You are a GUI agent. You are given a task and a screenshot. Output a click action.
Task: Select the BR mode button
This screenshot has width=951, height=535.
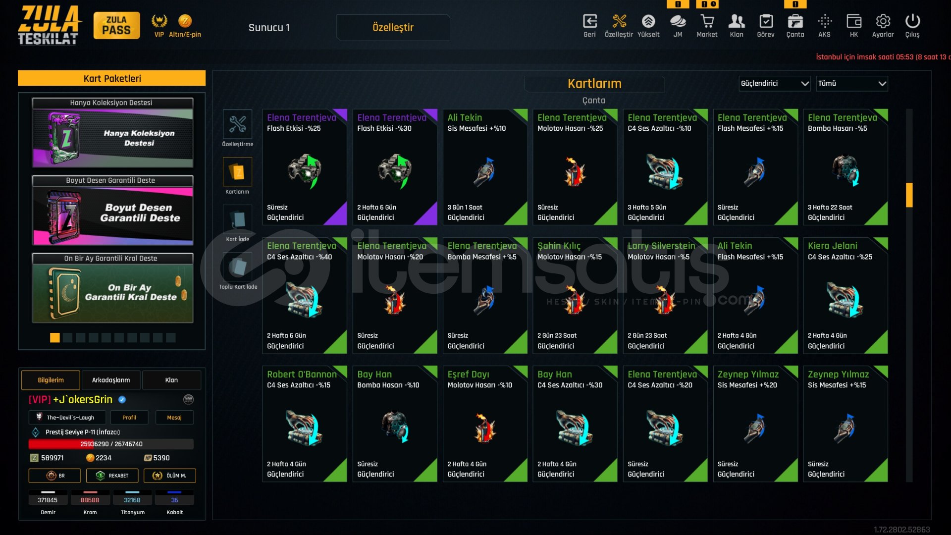click(x=54, y=476)
